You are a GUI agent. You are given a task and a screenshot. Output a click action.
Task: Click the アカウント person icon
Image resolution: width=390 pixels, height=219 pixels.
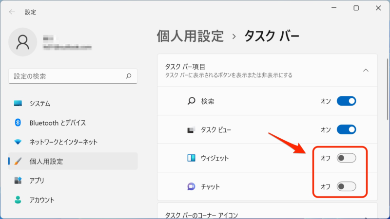coord(18,200)
